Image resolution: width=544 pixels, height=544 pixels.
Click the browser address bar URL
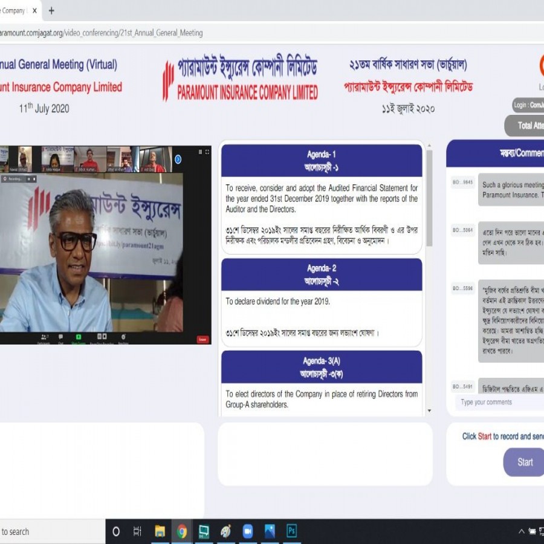pyautogui.click(x=102, y=33)
